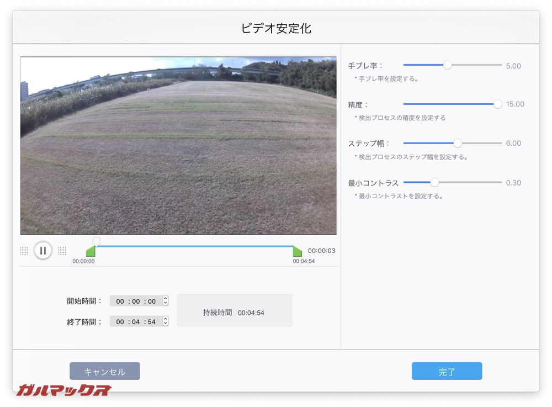Select the minutes field of 終了時間

(136, 322)
